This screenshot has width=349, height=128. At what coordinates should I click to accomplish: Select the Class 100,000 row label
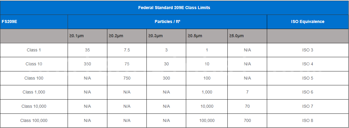(34, 120)
